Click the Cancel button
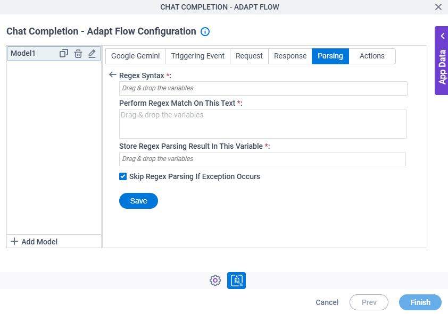448x314 pixels. pos(327,302)
